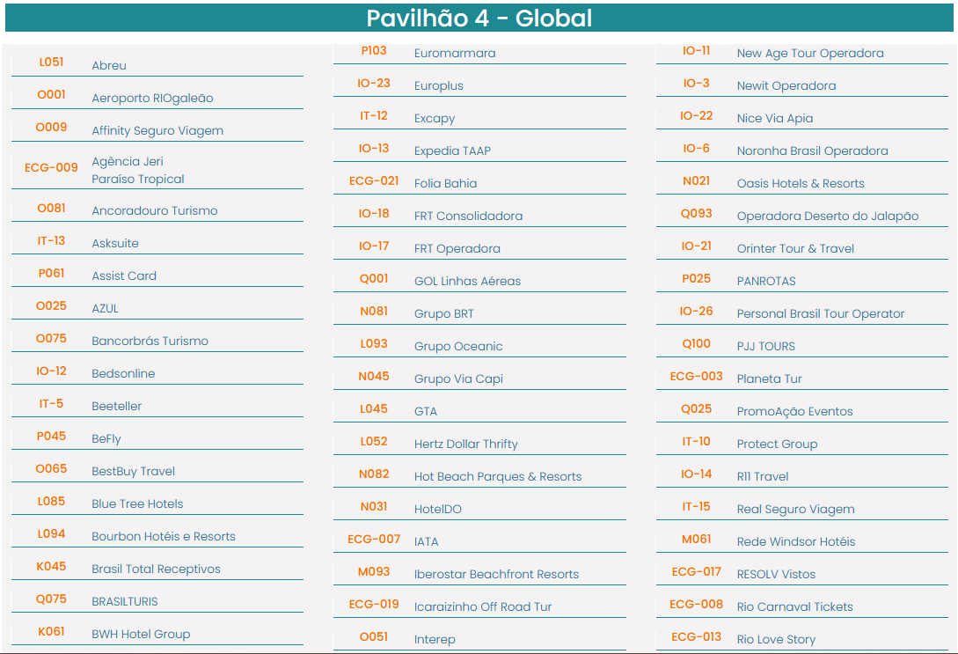Click the Aeroporto RIOgaleão entry
This screenshot has width=958, height=654.
(x=152, y=98)
